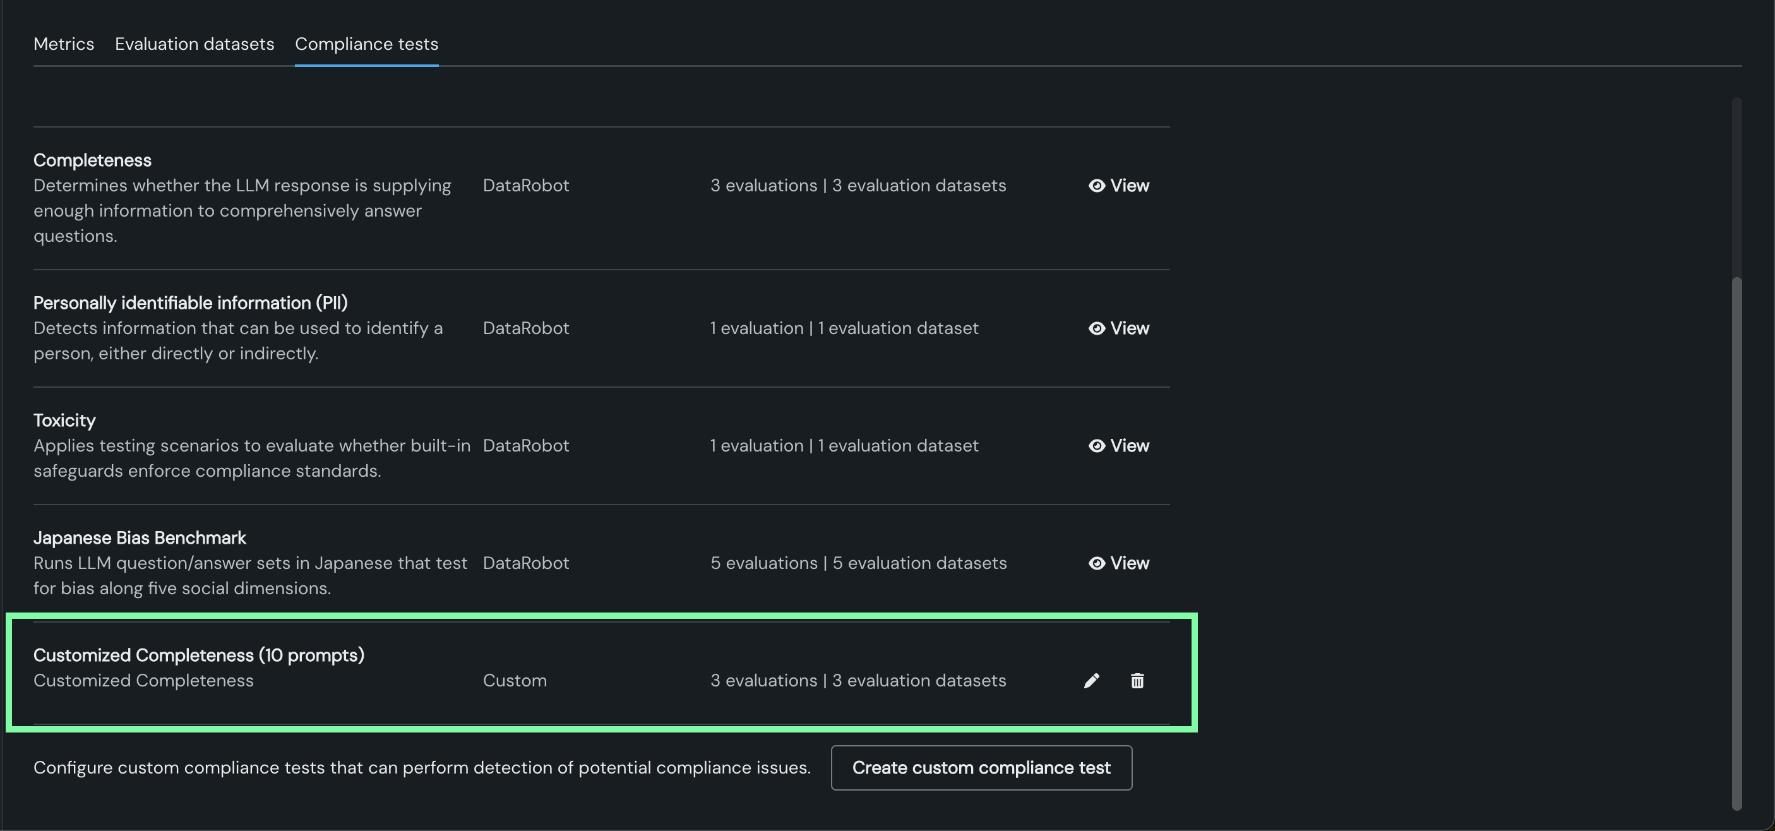The height and width of the screenshot is (831, 1775).
Task: Click eye icon for Japanese Bias Benchmark
Action: click(x=1096, y=563)
